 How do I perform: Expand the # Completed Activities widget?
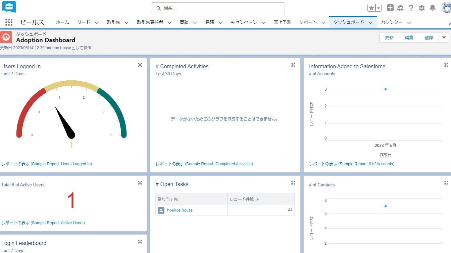point(293,65)
